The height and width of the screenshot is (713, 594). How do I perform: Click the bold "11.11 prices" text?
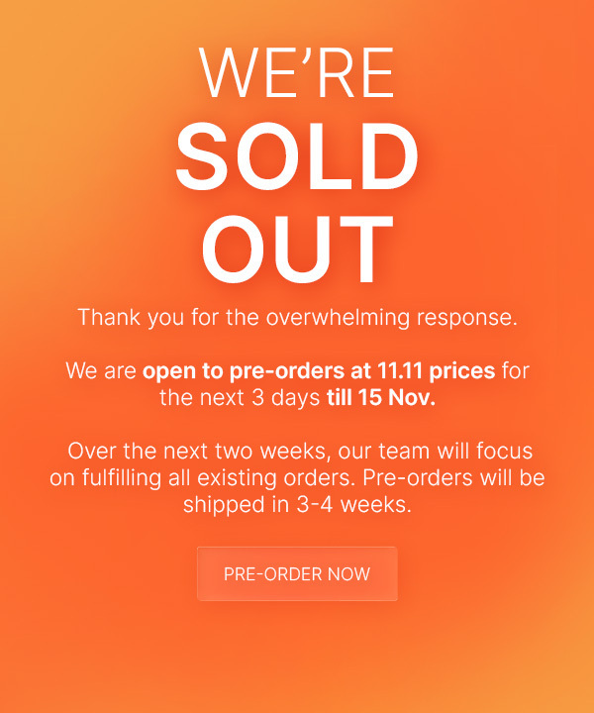[437, 372]
